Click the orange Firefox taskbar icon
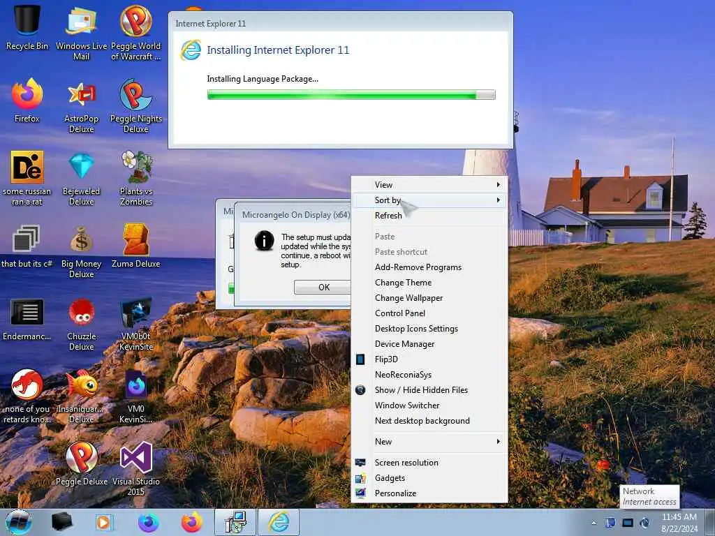Viewport: 715px width, 536px height. point(192,522)
